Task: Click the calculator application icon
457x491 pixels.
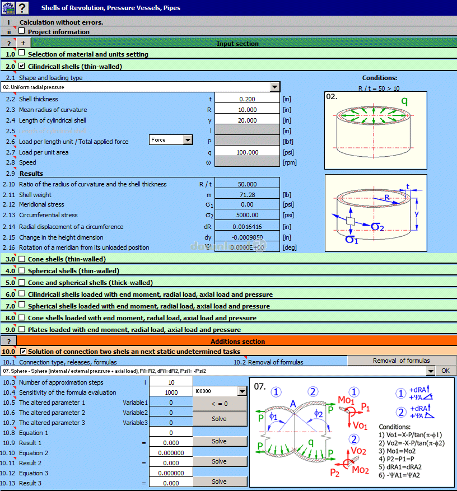Action: pyautogui.click(x=8, y=7)
